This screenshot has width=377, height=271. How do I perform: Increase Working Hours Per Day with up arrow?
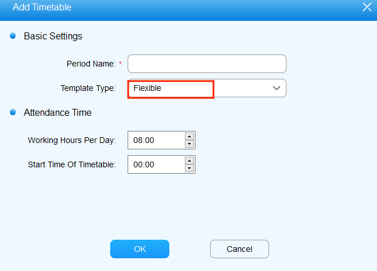point(189,136)
